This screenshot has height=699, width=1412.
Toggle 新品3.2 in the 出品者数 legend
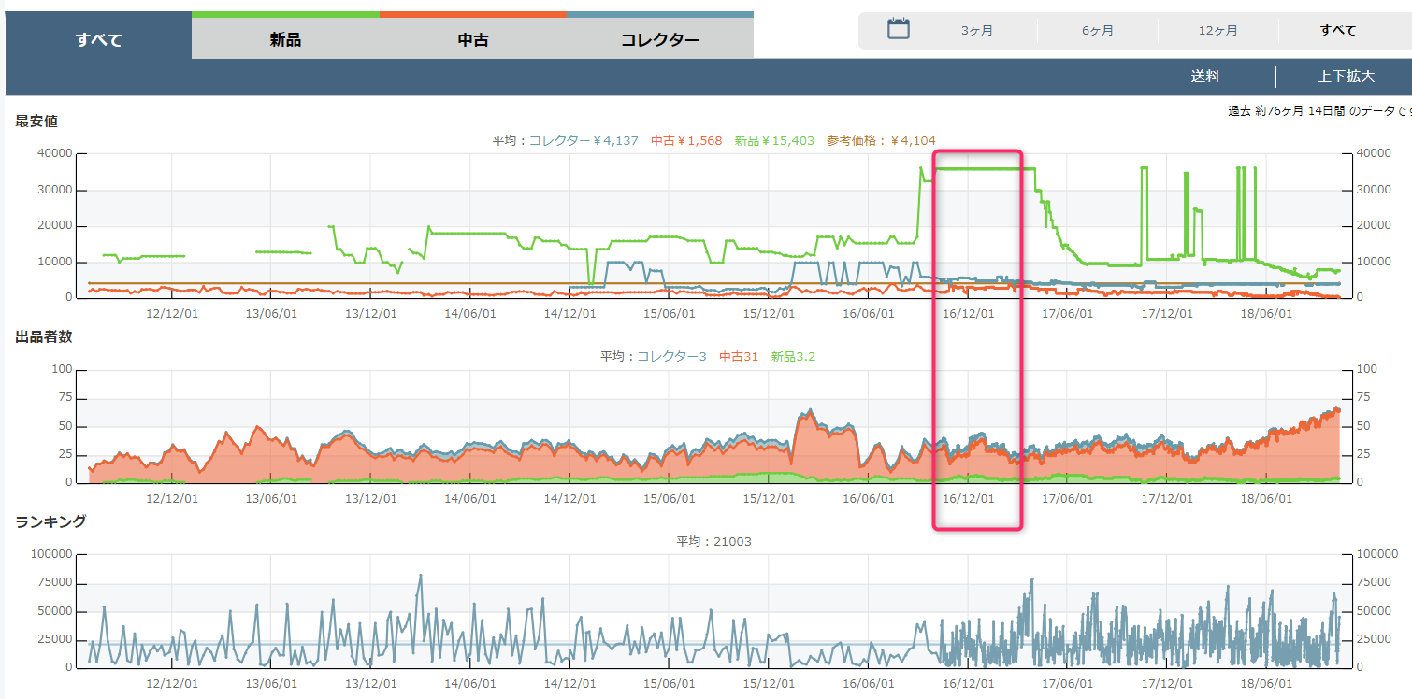[x=793, y=357]
